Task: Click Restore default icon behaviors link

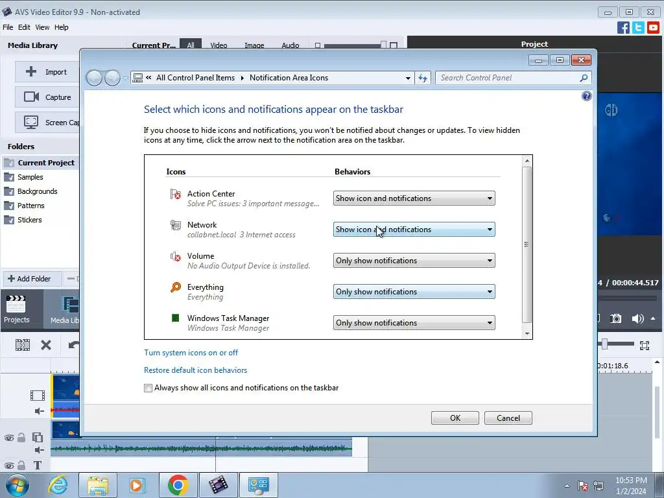Action: coord(196,370)
